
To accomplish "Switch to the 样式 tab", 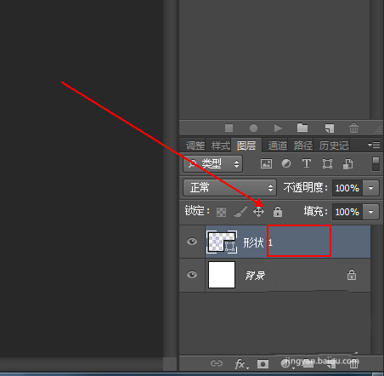I will [221, 145].
